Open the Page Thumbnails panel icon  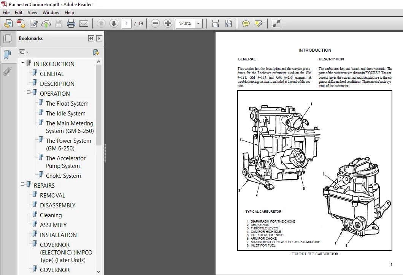click(x=8, y=39)
